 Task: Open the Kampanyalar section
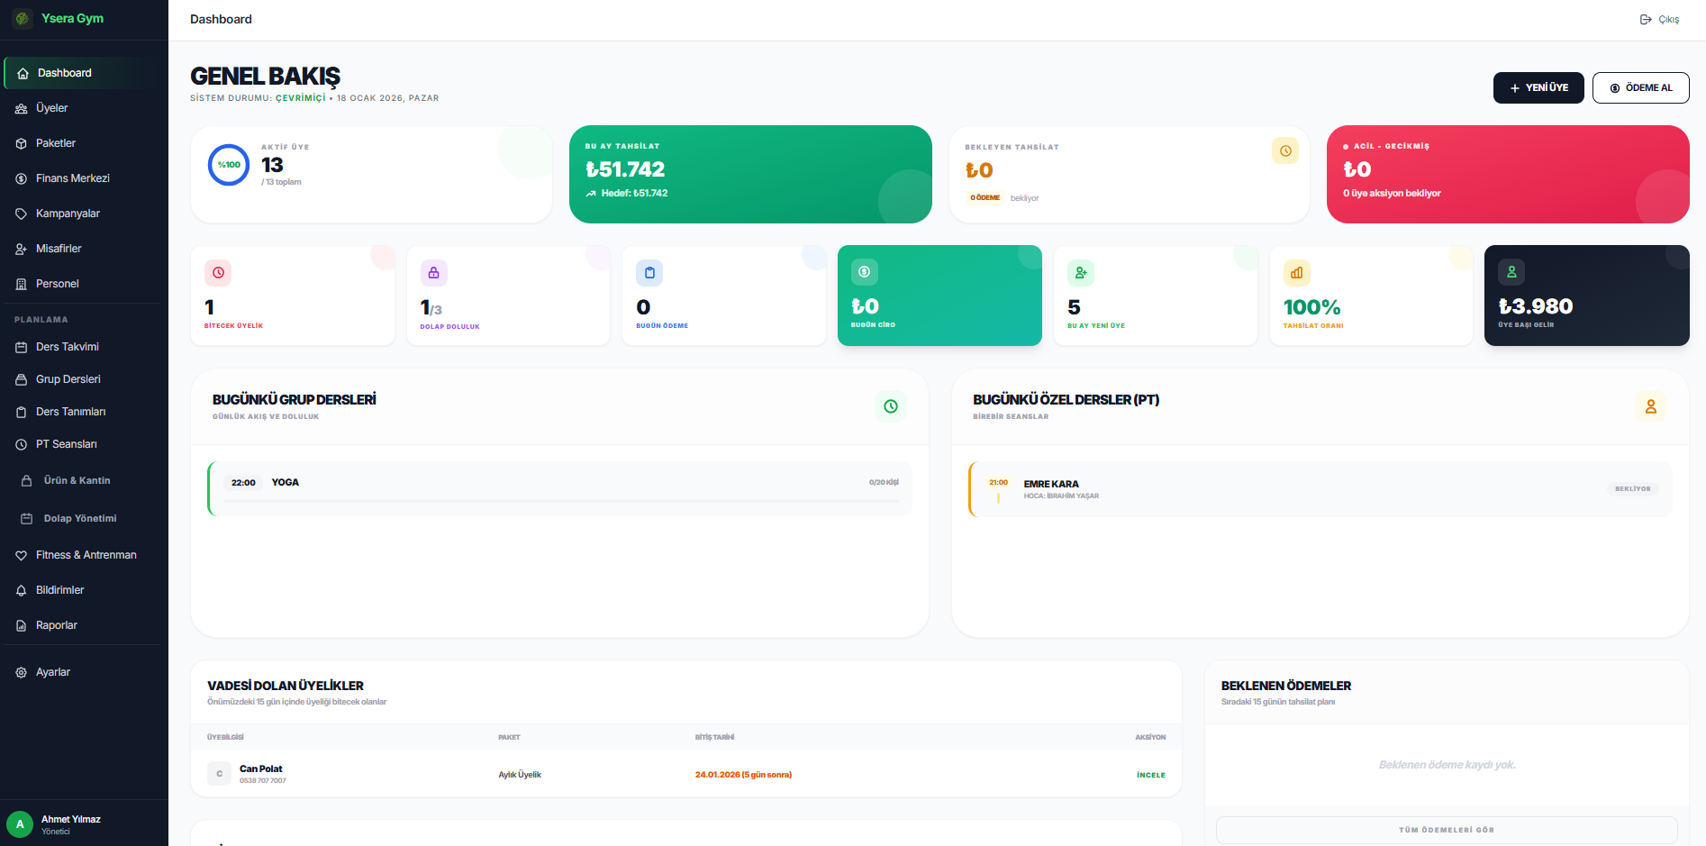click(66, 214)
